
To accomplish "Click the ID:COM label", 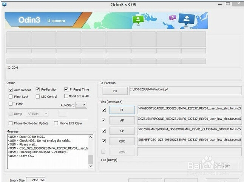I will tap(13, 68).
